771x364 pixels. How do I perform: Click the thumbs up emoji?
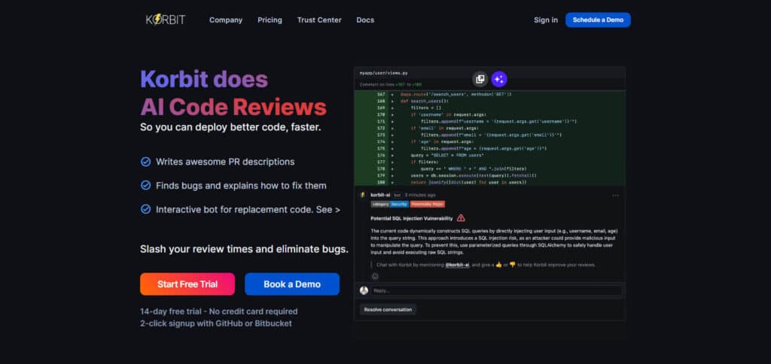[x=498, y=264]
